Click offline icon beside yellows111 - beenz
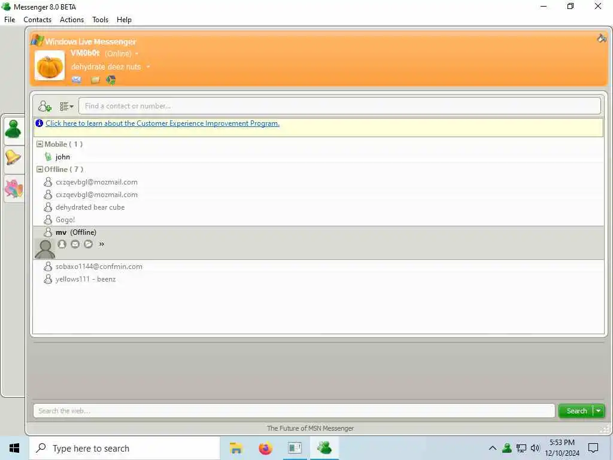 (x=48, y=279)
